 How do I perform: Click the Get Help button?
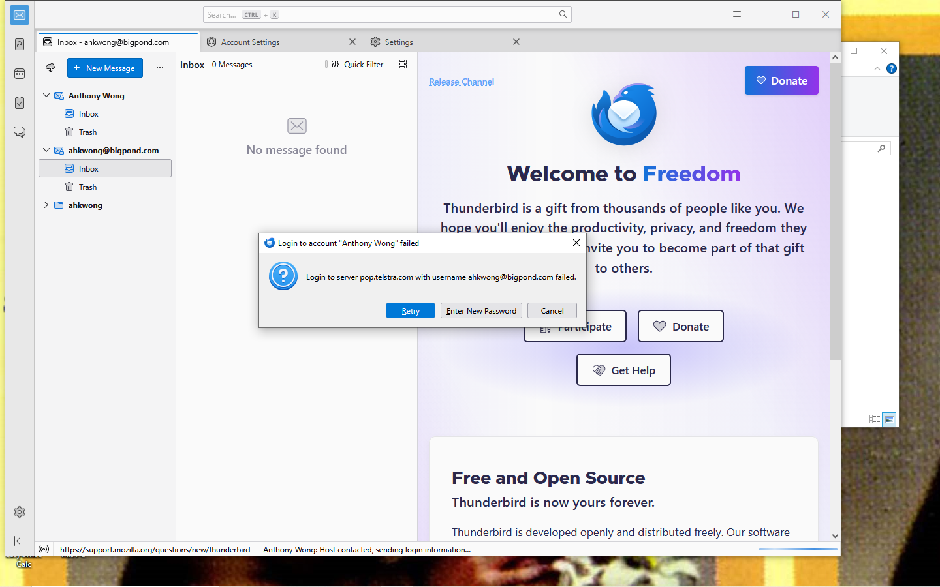[623, 370]
